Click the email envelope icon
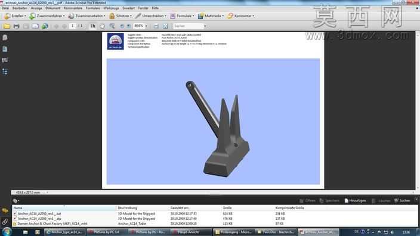Viewport: 420px width, 236px height. 35,26
